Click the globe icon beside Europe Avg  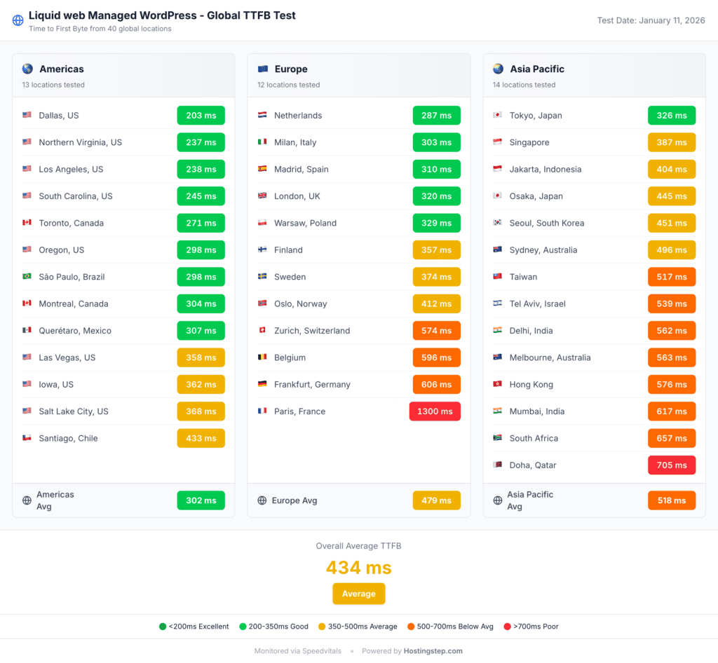pyautogui.click(x=262, y=500)
